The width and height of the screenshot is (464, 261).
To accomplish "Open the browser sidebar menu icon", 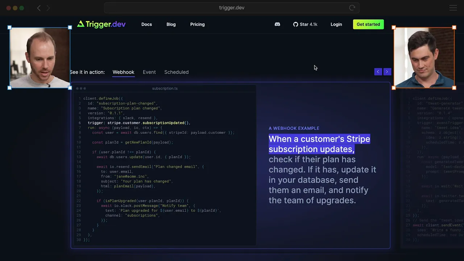I will (x=453, y=8).
